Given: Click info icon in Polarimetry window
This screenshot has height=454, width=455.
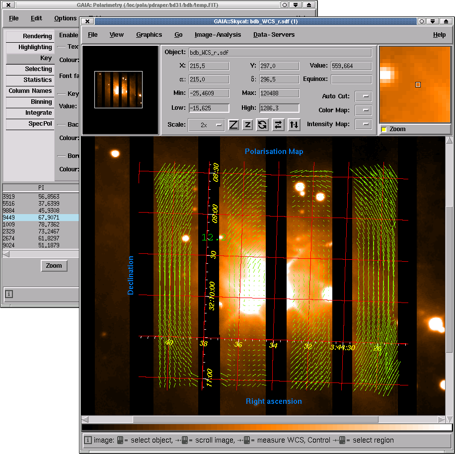Looking at the screenshot, I should tap(9, 294).
